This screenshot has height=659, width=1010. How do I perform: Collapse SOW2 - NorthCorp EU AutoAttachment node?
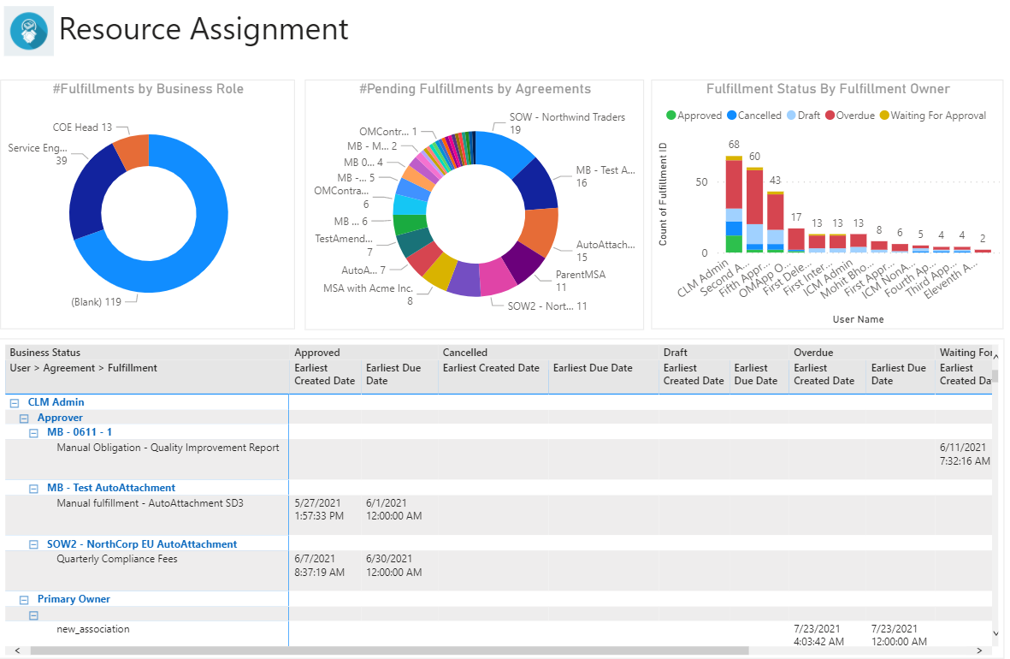(x=34, y=544)
